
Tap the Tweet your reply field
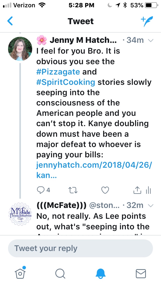click(80, 248)
